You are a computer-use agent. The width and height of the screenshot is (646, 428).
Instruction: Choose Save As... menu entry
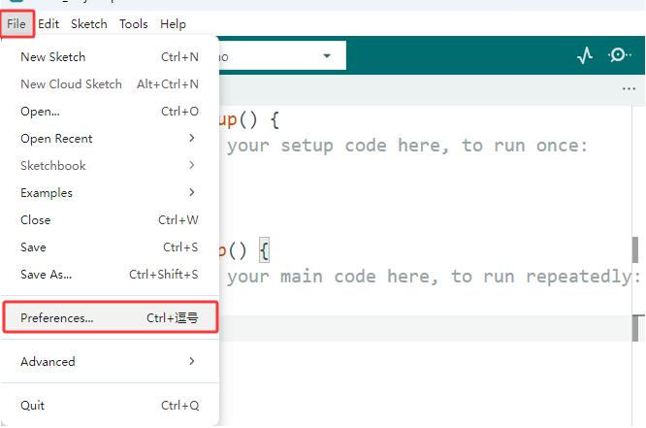[x=110, y=275]
